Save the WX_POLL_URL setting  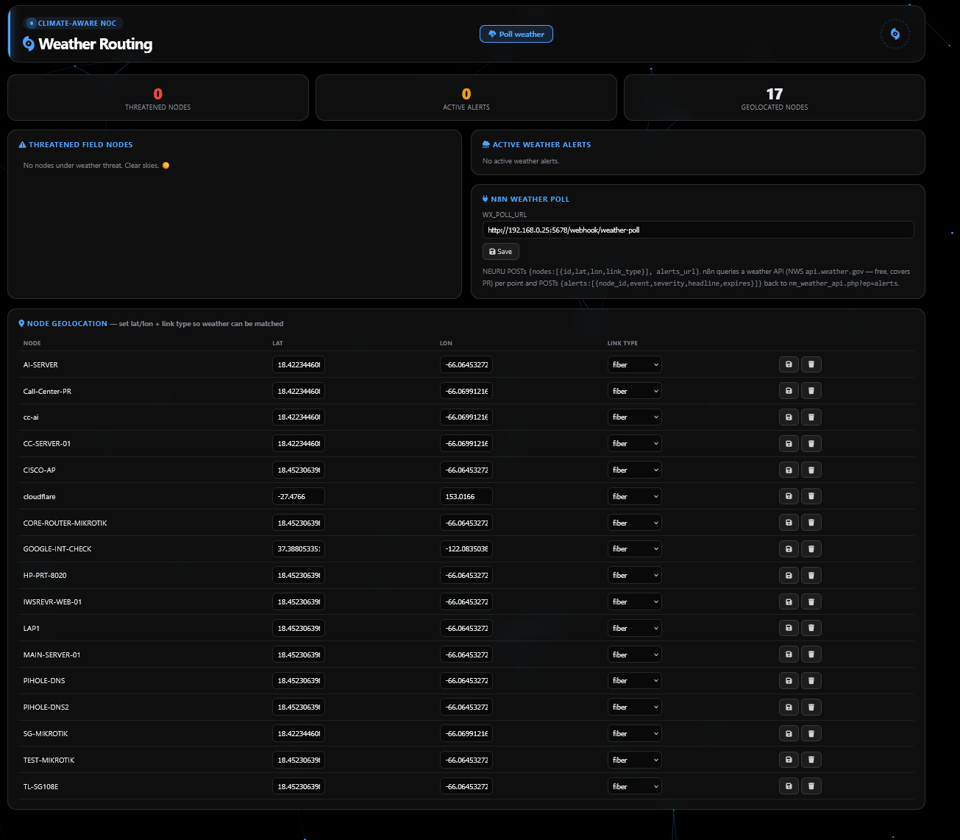click(500, 251)
